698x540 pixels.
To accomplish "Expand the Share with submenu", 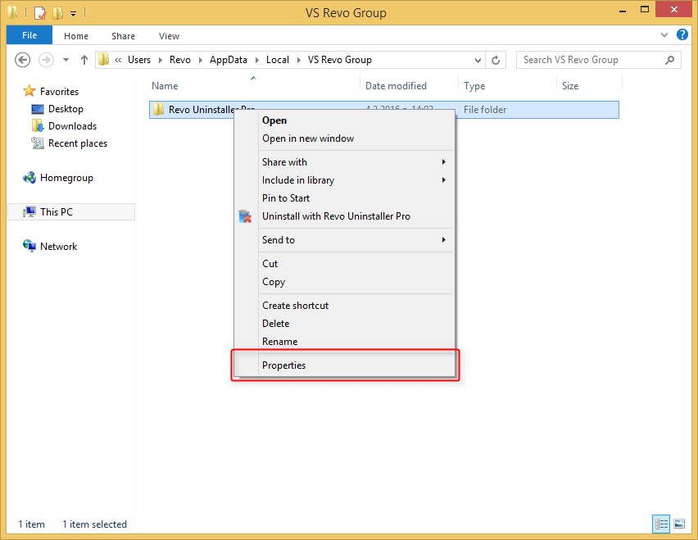I will tap(344, 162).
